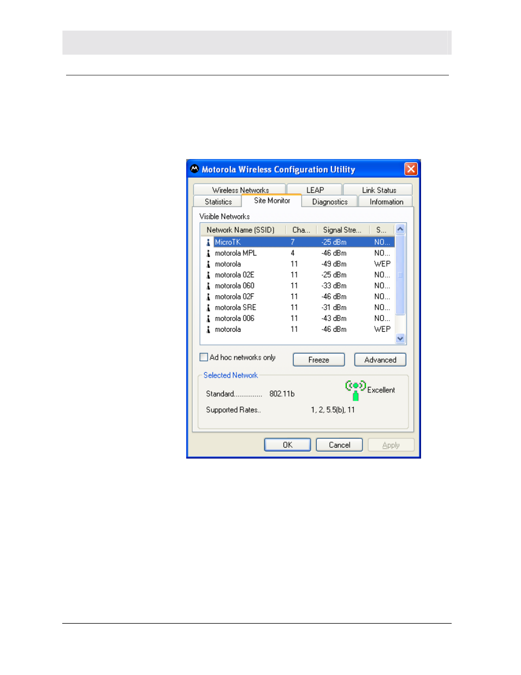Viewport: 521px width, 675px height.
Task: Switch to the Statistics tab
Action: [218, 202]
